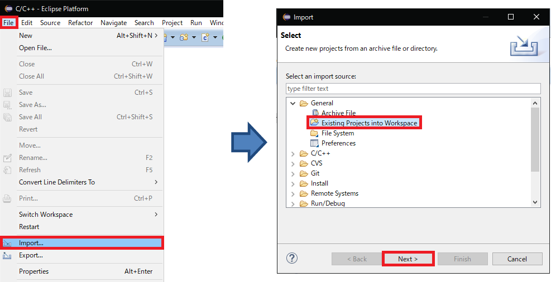The image size is (551, 282).
Task: Click the help question mark in Import dialog
Action: (292, 259)
